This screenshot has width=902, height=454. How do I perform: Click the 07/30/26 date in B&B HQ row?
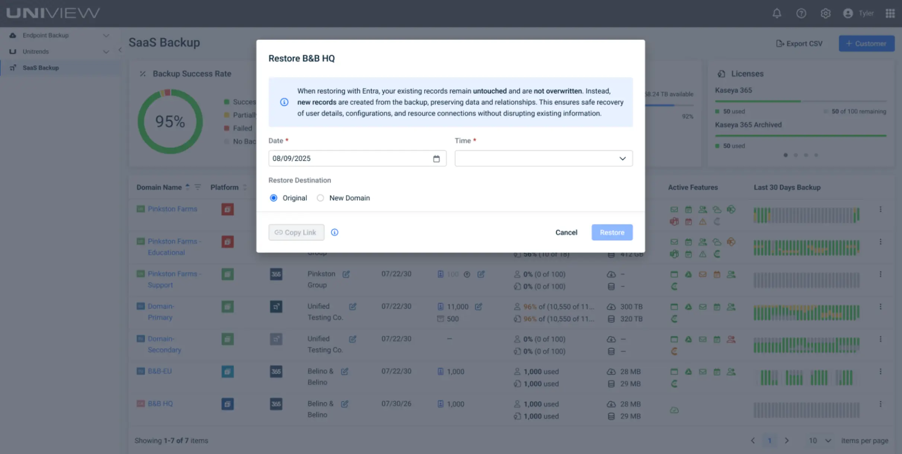(396, 404)
